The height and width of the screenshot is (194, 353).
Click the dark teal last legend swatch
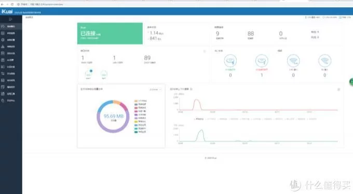[x=136, y=132]
